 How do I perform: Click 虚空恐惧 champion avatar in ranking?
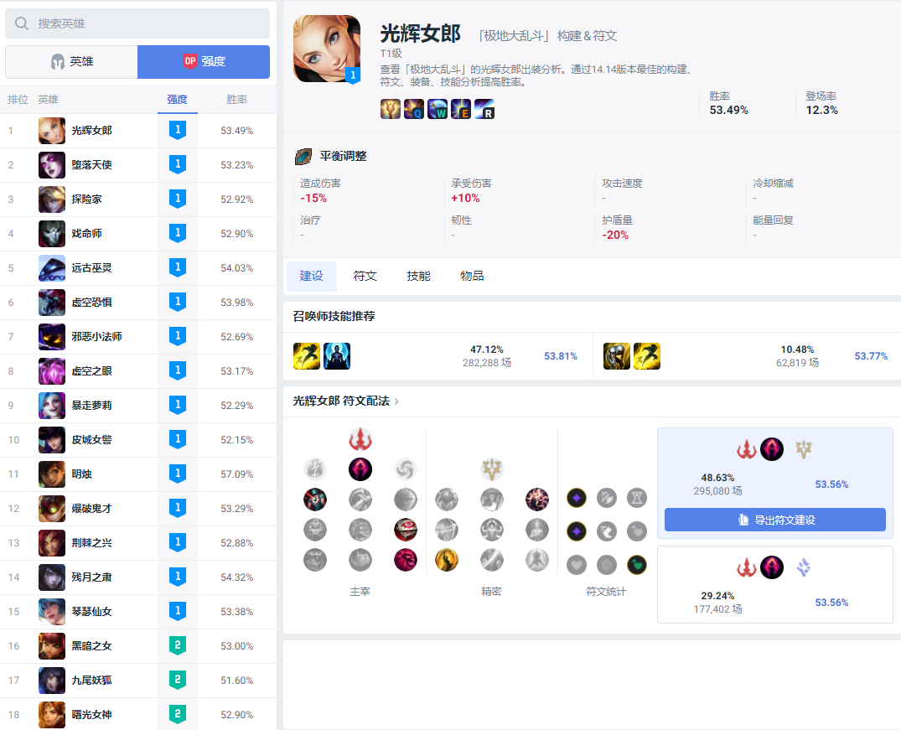pos(52,303)
